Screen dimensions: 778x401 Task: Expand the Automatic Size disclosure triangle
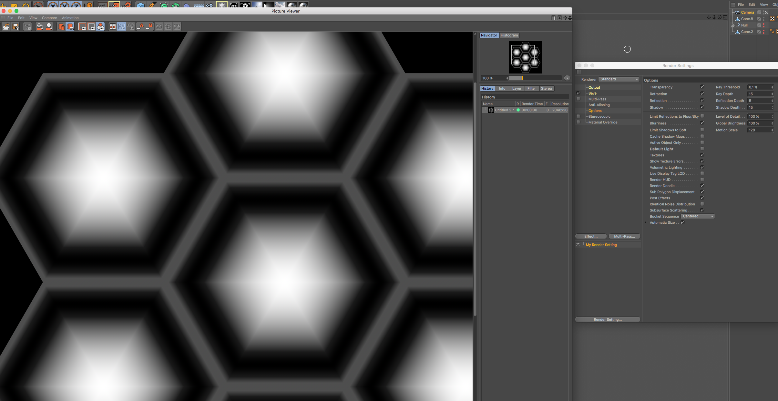coord(645,222)
